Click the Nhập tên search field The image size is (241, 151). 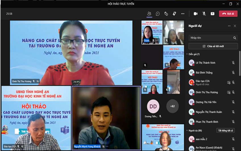pos(213,38)
